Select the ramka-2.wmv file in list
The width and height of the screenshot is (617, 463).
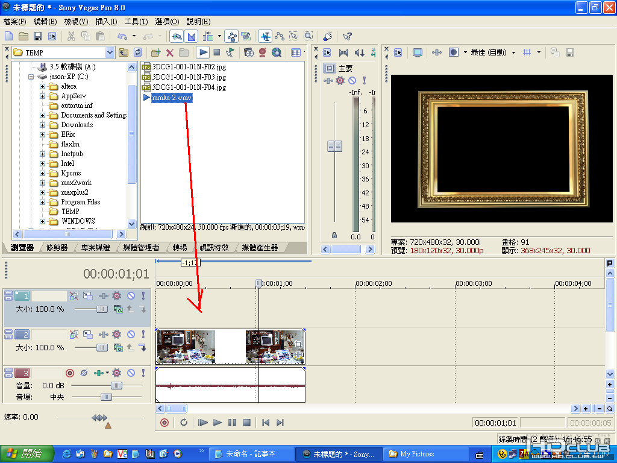[x=171, y=98]
